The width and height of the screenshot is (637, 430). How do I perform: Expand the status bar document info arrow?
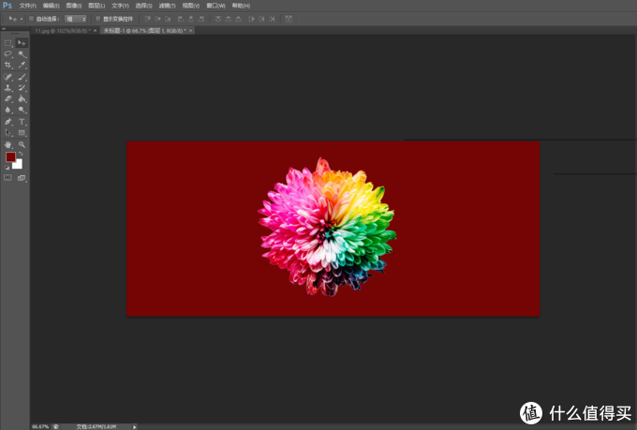coord(135,425)
